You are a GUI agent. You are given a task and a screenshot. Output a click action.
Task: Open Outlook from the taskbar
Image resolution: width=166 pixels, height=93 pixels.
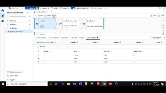click(74, 84)
